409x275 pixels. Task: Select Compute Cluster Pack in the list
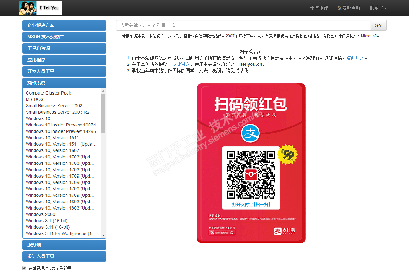[x=49, y=93]
